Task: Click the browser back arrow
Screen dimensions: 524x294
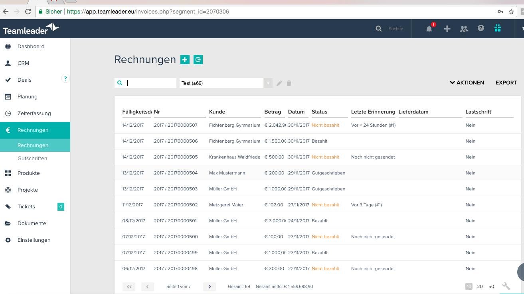Action: tap(6, 12)
